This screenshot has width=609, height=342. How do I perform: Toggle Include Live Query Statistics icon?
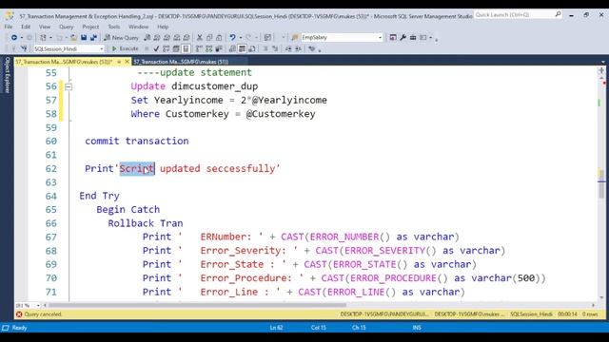point(209,48)
